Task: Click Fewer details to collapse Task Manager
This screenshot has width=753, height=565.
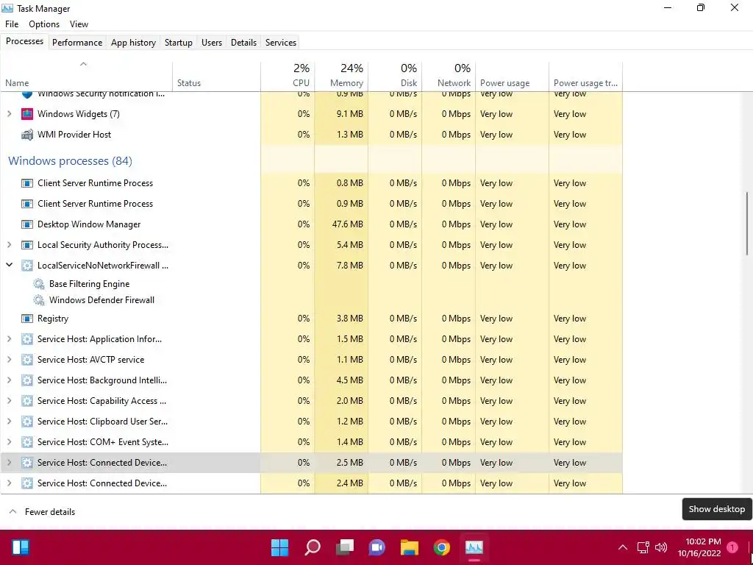Action: pyautogui.click(x=42, y=512)
